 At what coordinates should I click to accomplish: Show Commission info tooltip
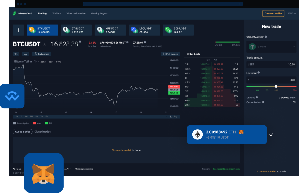tap(263, 102)
